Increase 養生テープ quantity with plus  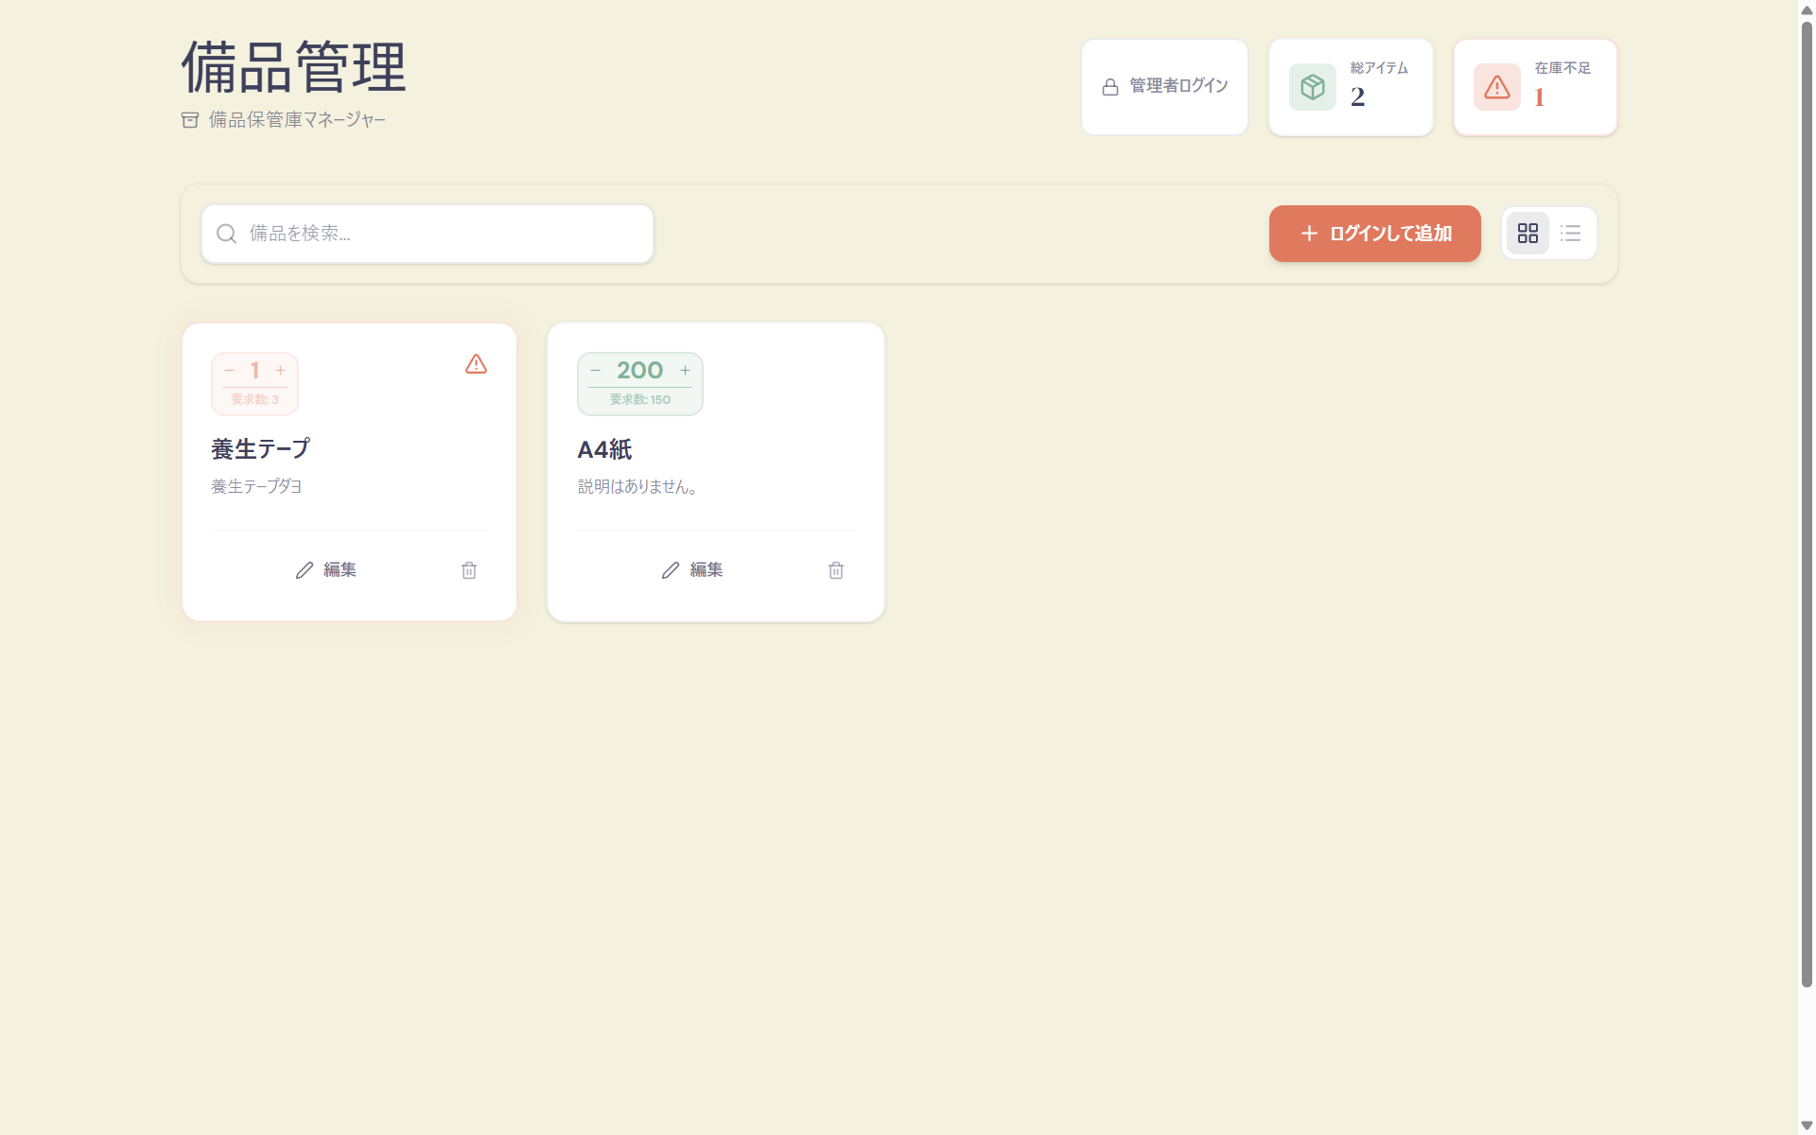pyautogui.click(x=280, y=371)
